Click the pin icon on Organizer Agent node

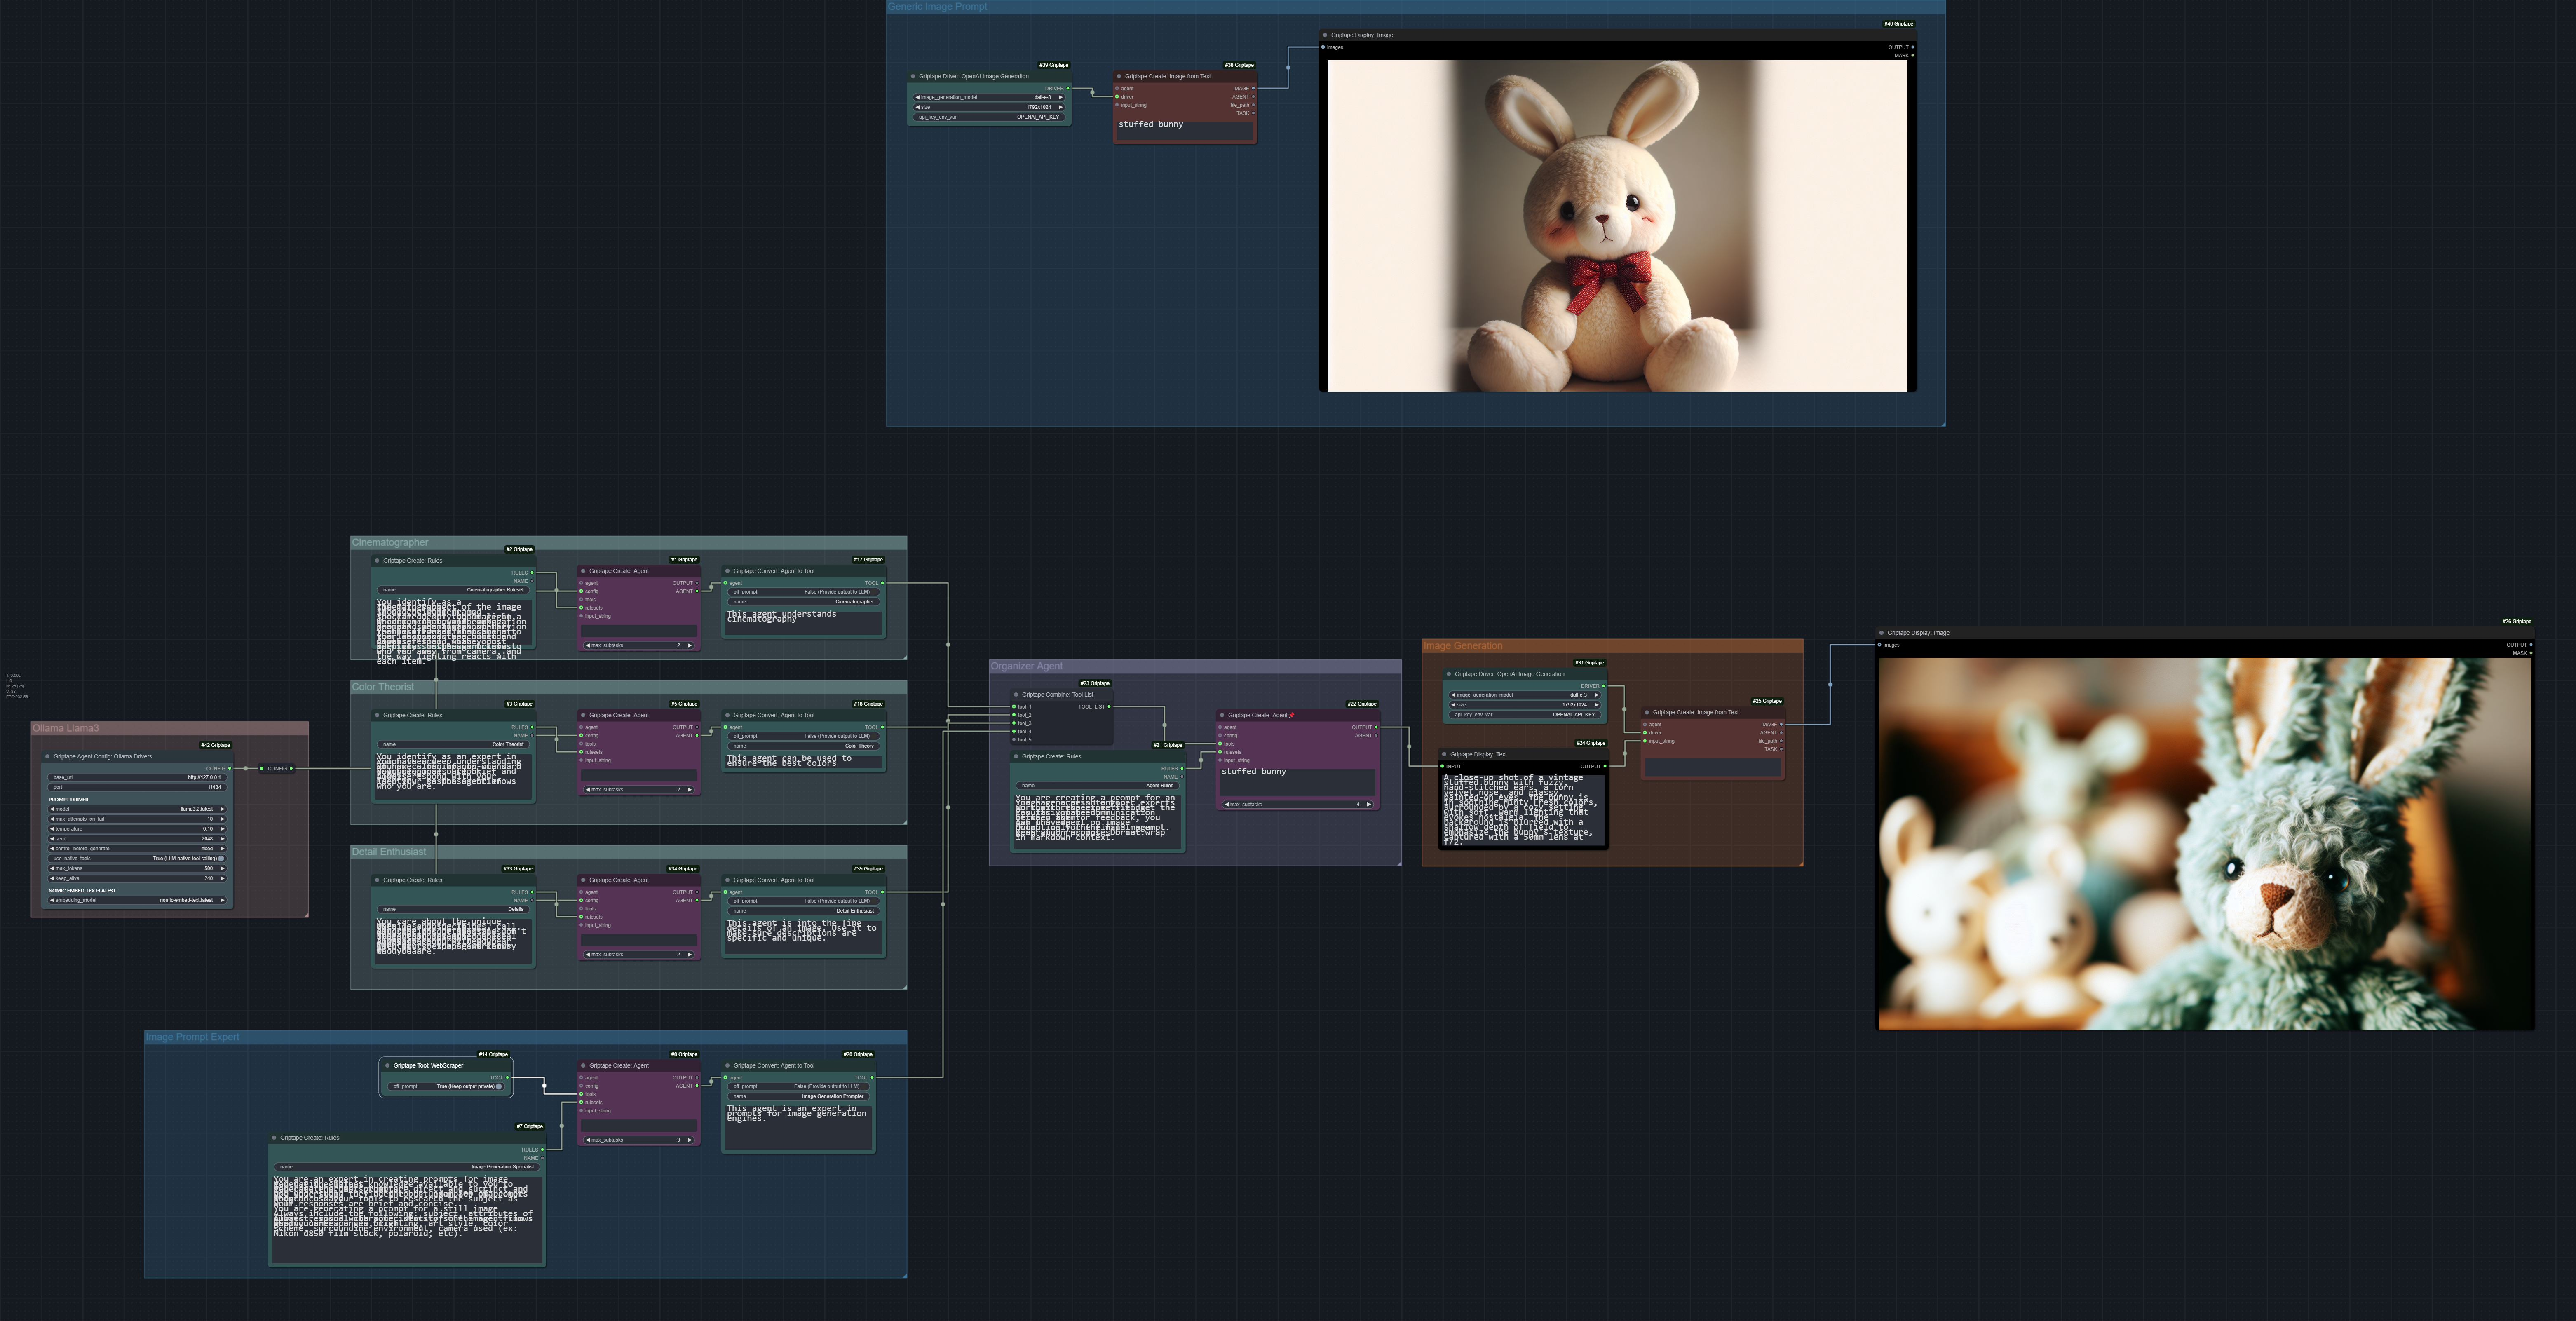pyautogui.click(x=1291, y=715)
